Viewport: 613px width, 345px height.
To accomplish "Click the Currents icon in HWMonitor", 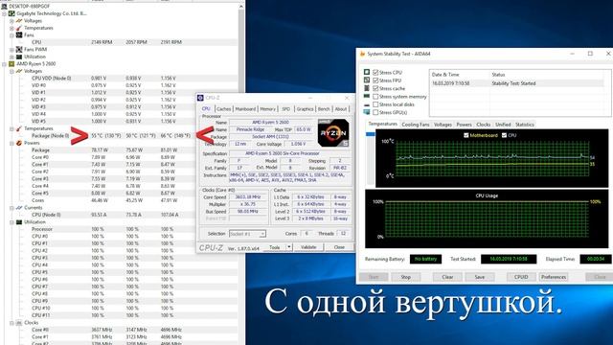I will pos(19,207).
